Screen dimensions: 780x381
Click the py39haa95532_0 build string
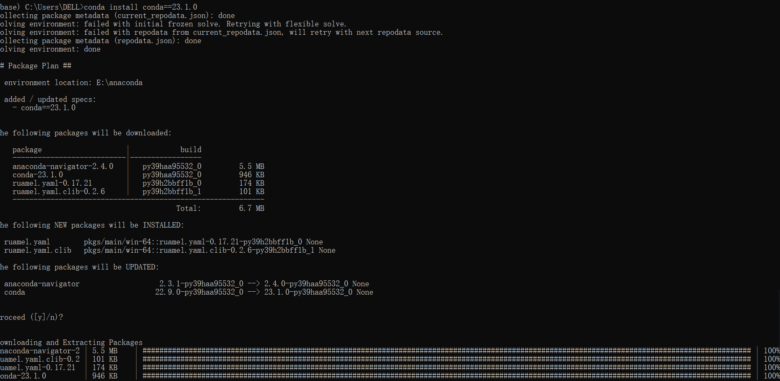pyautogui.click(x=172, y=166)
